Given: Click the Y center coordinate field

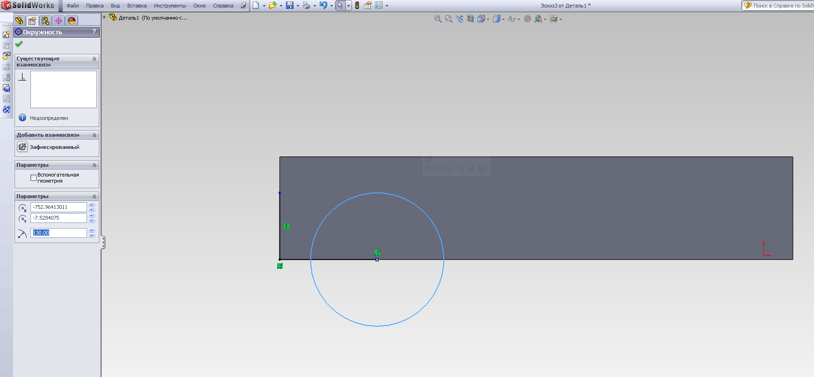Looking at the screenshot, I should [x=59, y=218].
